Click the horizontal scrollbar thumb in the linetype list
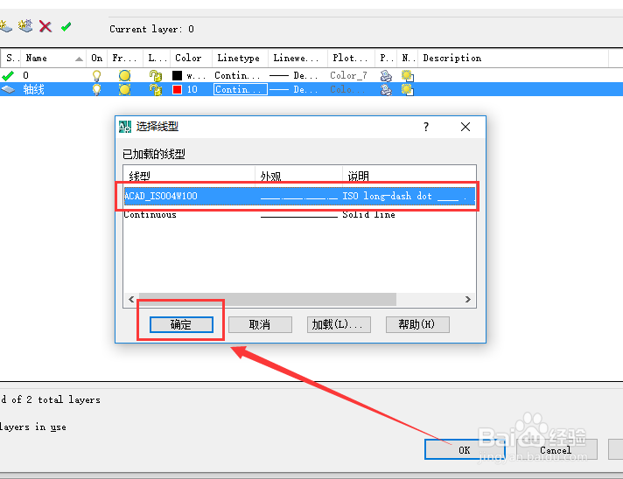The height and width of the screenshot is (479, 623). [268, 299]
